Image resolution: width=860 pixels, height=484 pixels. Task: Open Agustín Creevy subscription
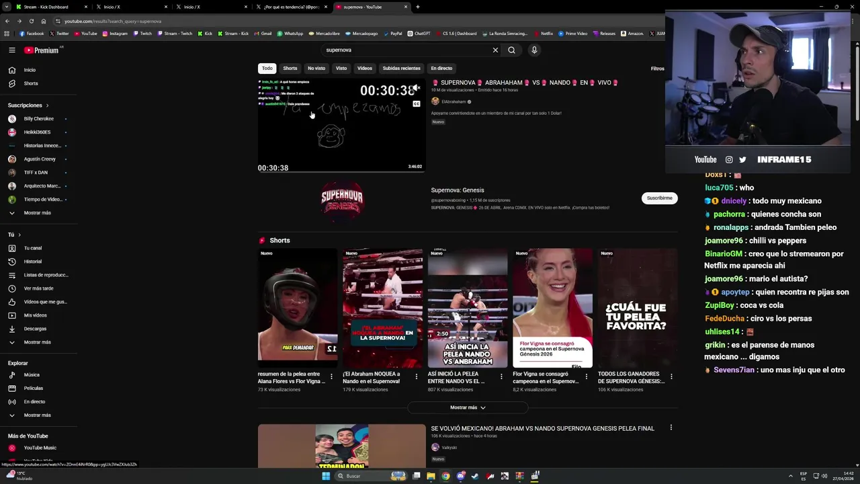39,159
